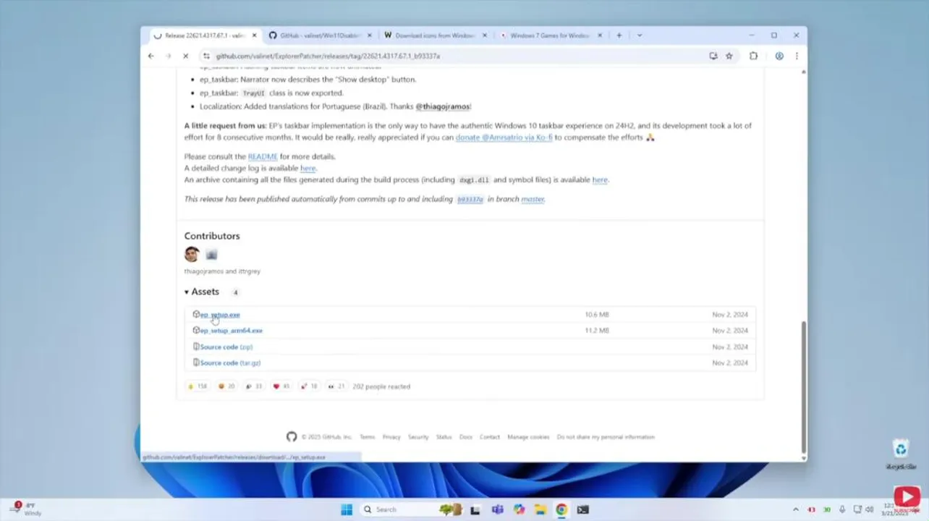This screenshot has width=929, height=521.
Task: Open thiagojramos contributor avatar
Action: point(192,254)
